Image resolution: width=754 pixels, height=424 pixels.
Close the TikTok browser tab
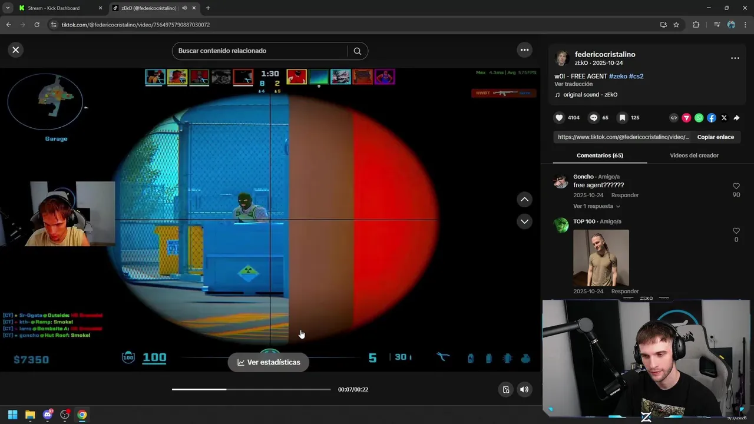[x=194, y=8]
